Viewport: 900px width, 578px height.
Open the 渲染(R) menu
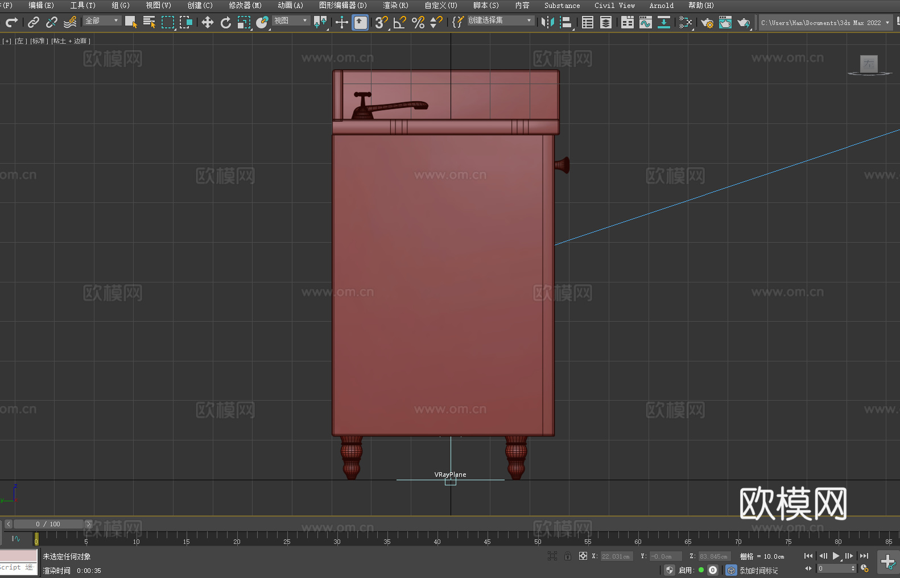click(x=395, y=5)
